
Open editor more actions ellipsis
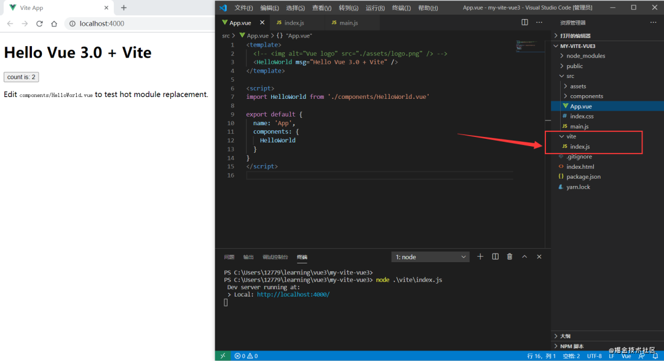(539, 22)
